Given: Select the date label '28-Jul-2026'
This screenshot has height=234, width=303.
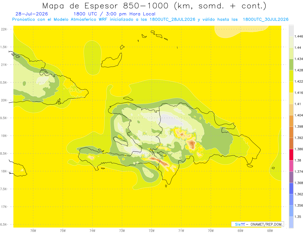Looking at the screenshot, I should point(31,14).
